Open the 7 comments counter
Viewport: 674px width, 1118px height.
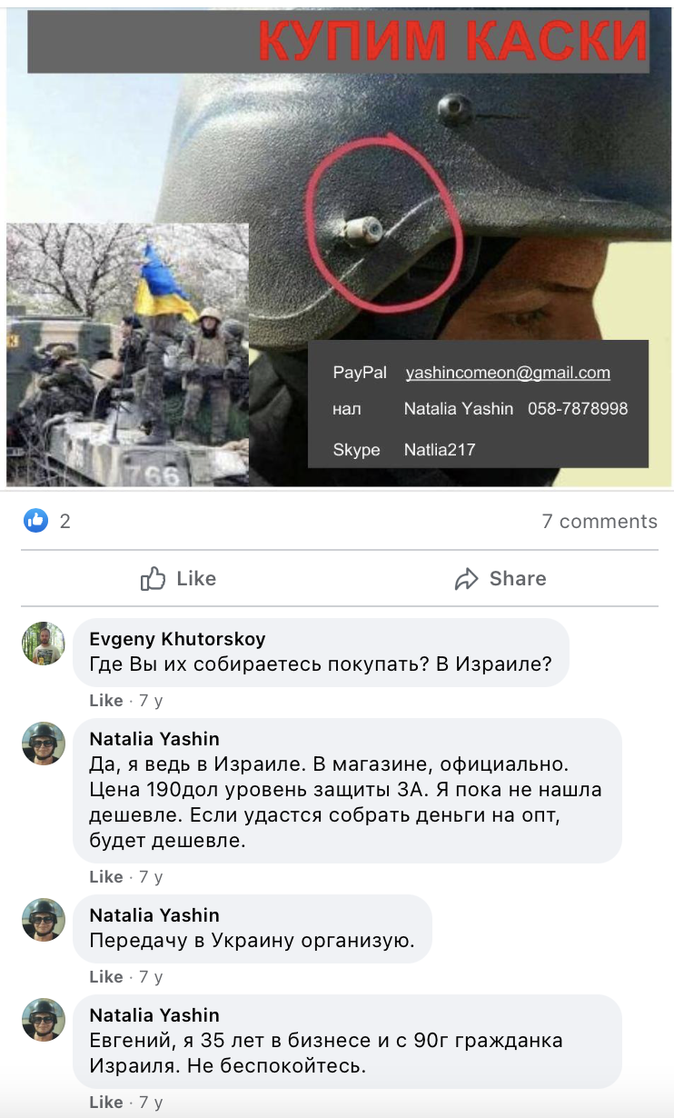point(600,521)
